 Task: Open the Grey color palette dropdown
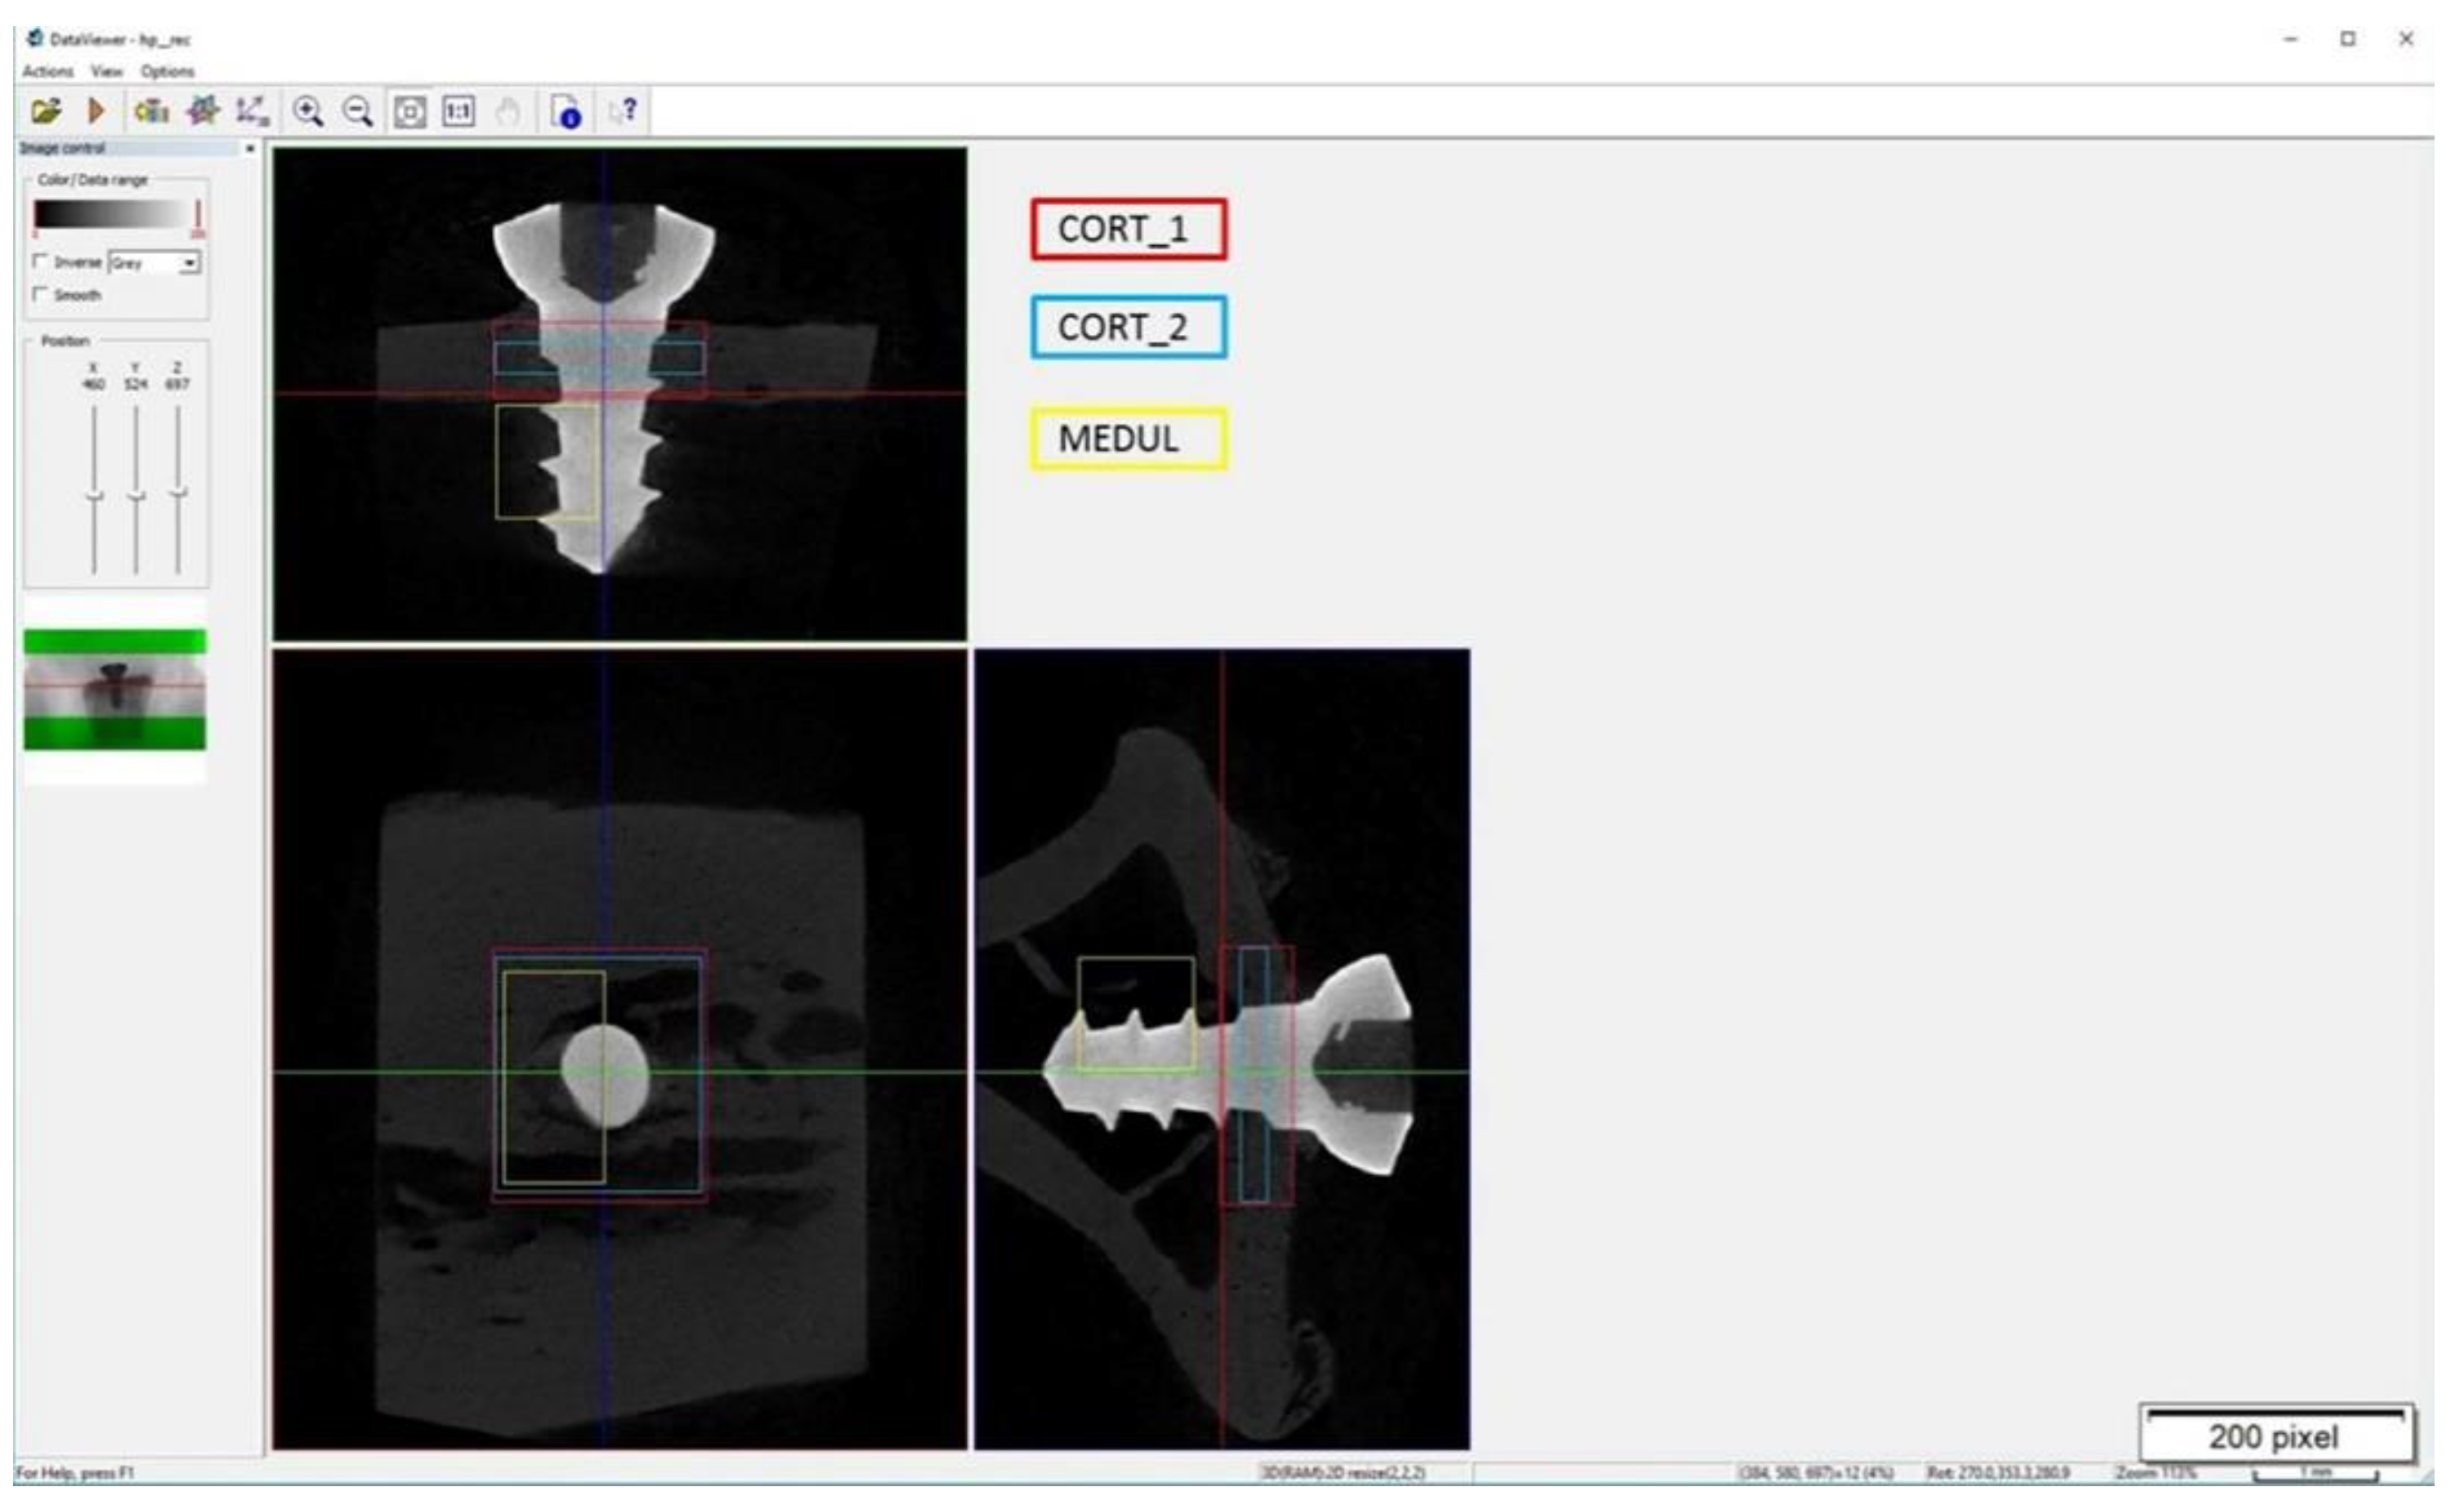(188, 263)
